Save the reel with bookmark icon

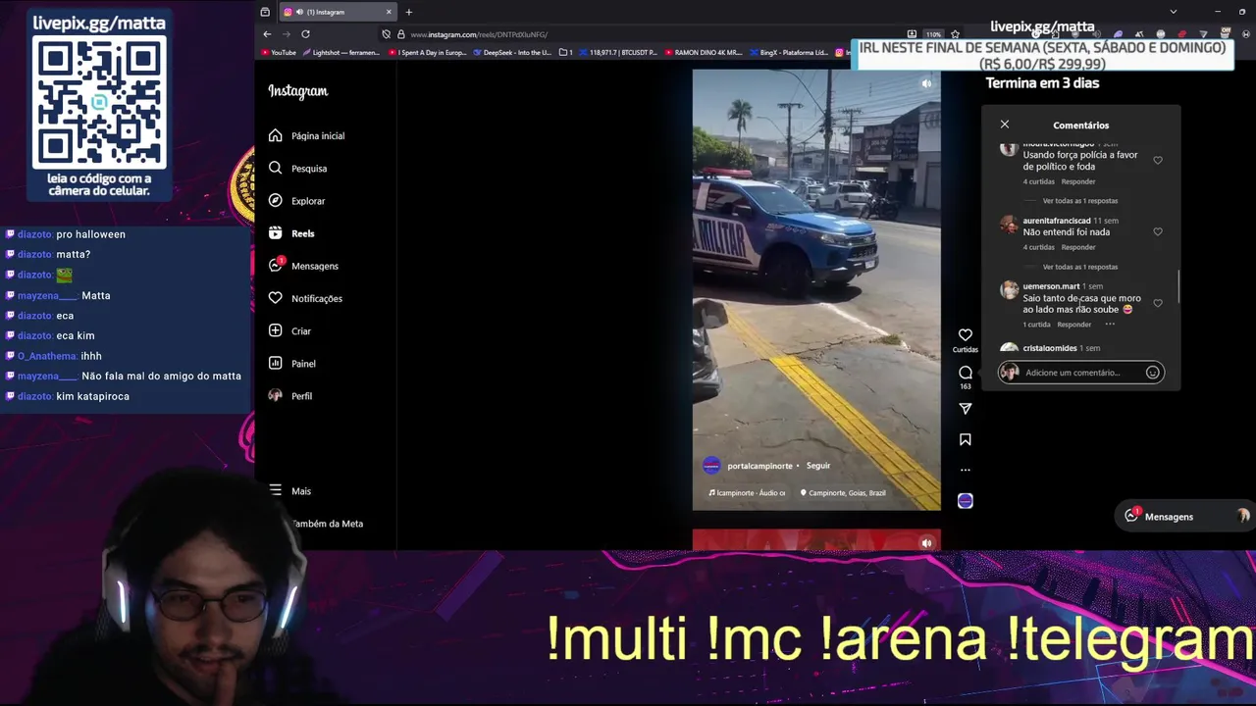966,440
